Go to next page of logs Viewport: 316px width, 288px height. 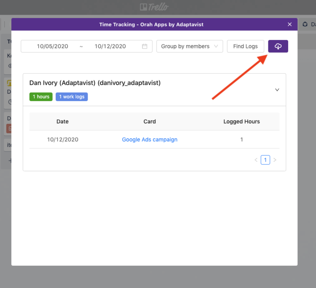(275, 160)
